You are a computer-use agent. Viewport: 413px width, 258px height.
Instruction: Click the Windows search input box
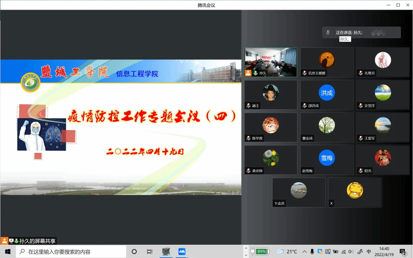pyautogui.click(x=73, y=252)
